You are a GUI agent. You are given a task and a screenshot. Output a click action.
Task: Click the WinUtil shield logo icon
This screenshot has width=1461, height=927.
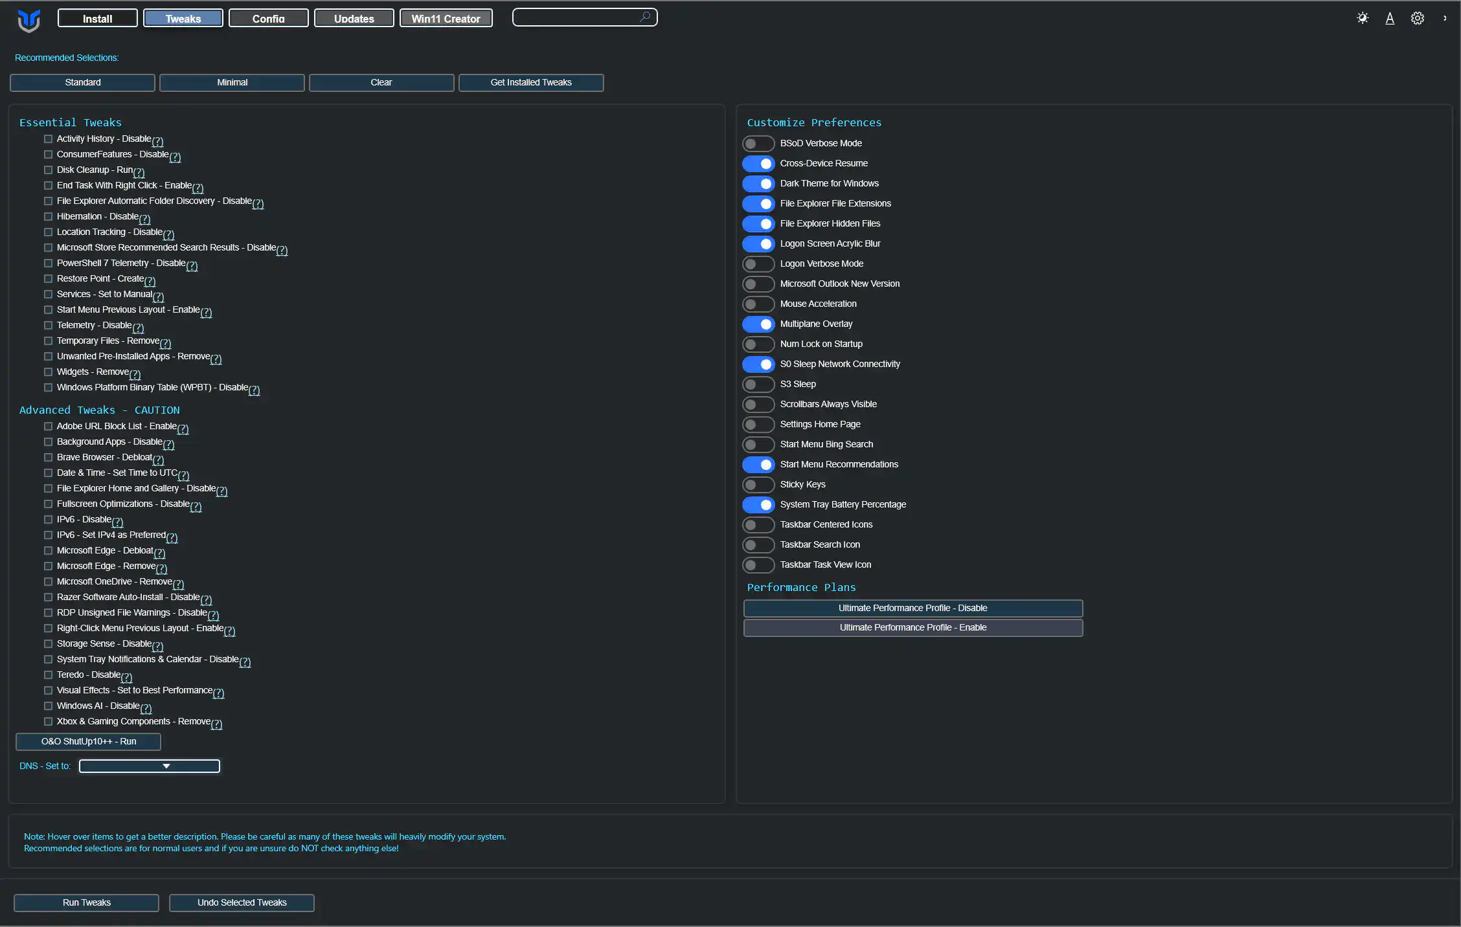28,21
